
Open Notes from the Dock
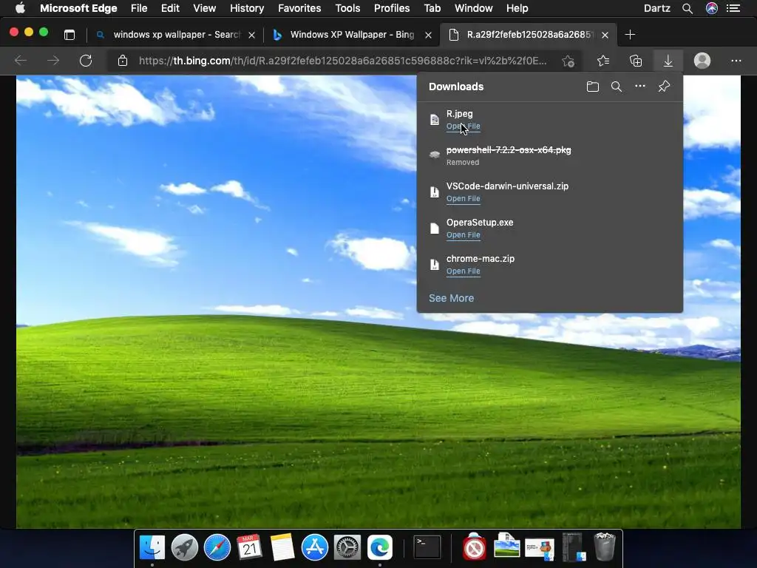(282, 547)
